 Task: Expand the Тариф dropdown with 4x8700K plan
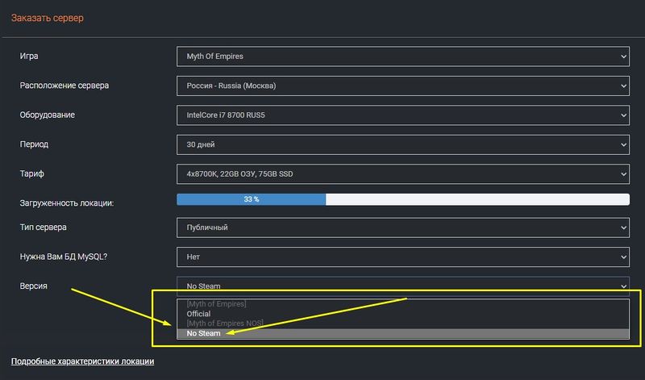click(x=402, y=173)
